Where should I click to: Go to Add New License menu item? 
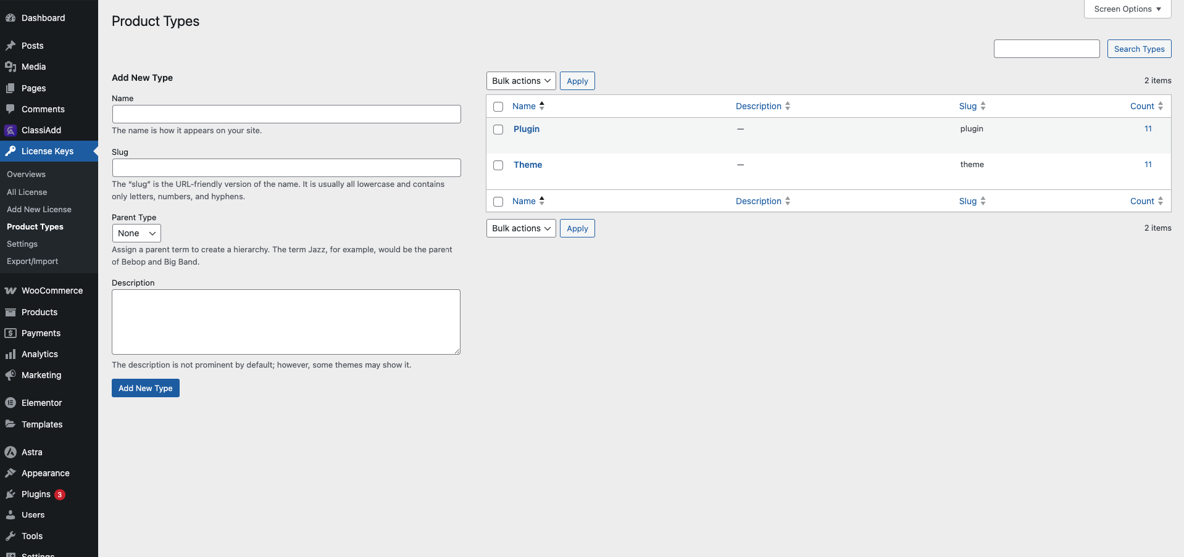click(x=39, y=209)
